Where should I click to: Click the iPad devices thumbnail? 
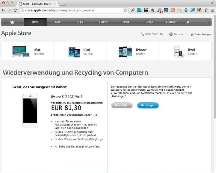74,52
